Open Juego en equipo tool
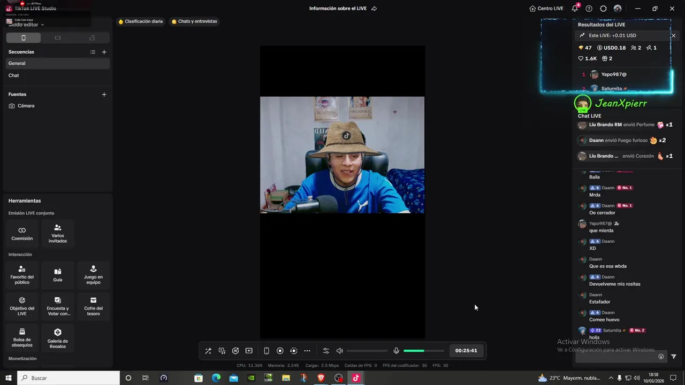The height and width of the screenshot is (385, 685). tap(93, 275)
